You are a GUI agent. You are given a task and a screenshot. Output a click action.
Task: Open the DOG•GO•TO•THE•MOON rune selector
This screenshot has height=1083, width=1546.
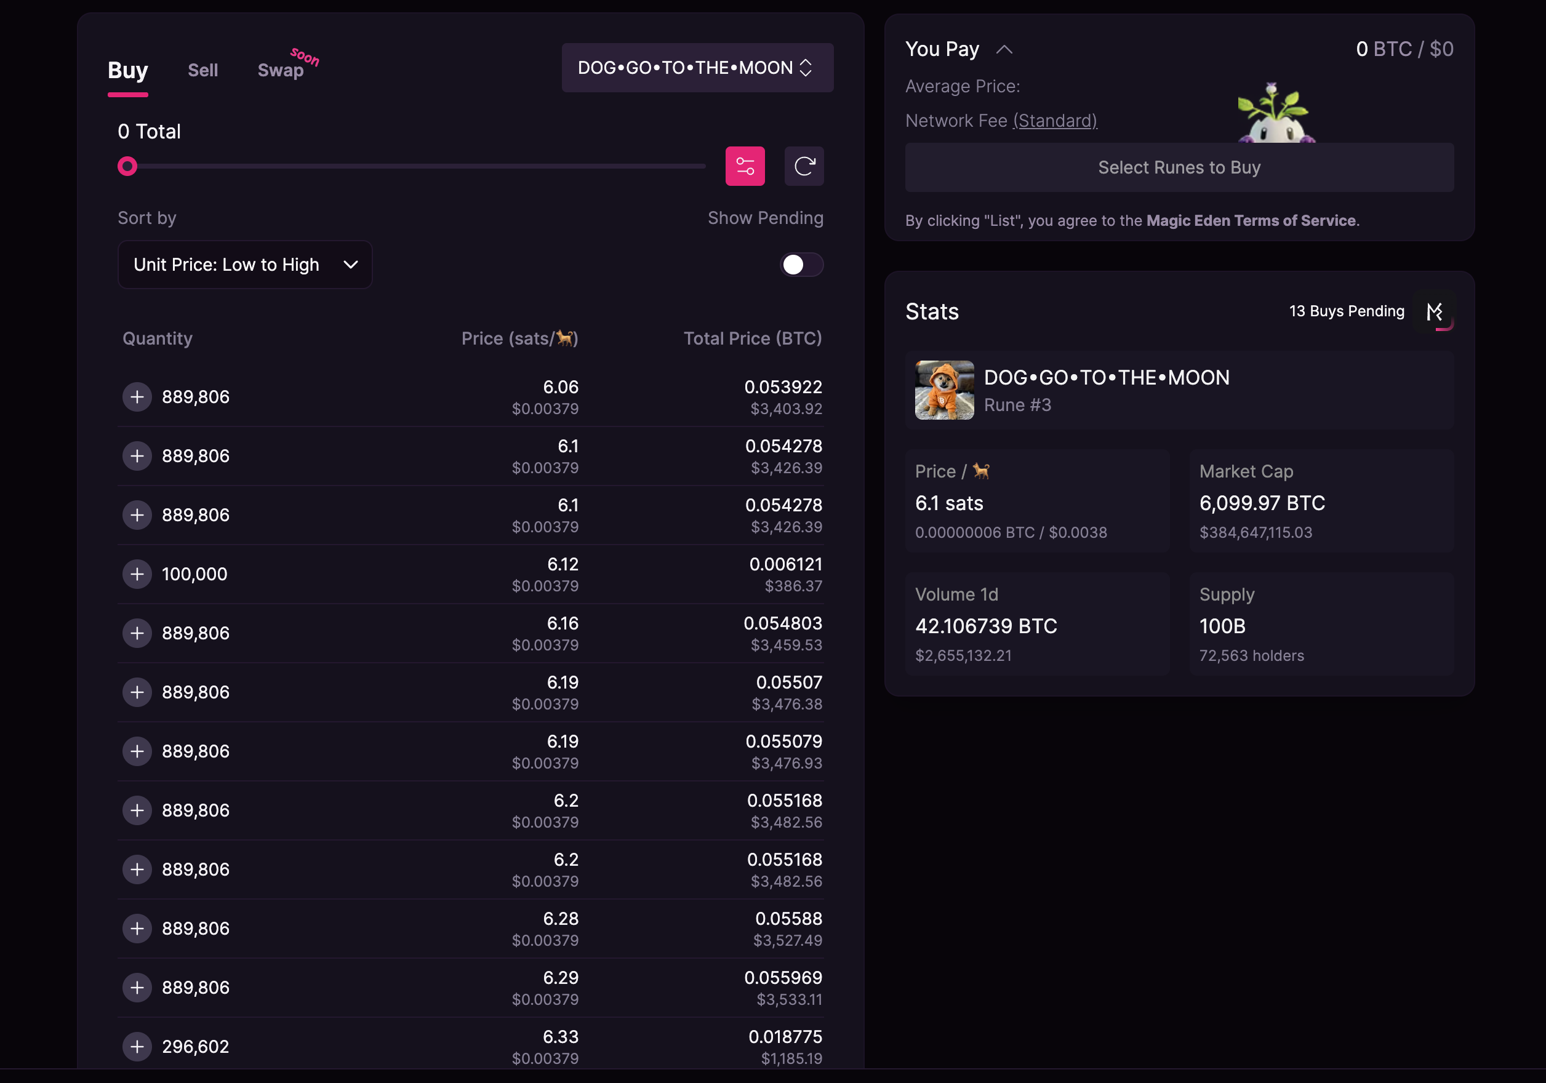pyautogui.click(x=697, y=67)
